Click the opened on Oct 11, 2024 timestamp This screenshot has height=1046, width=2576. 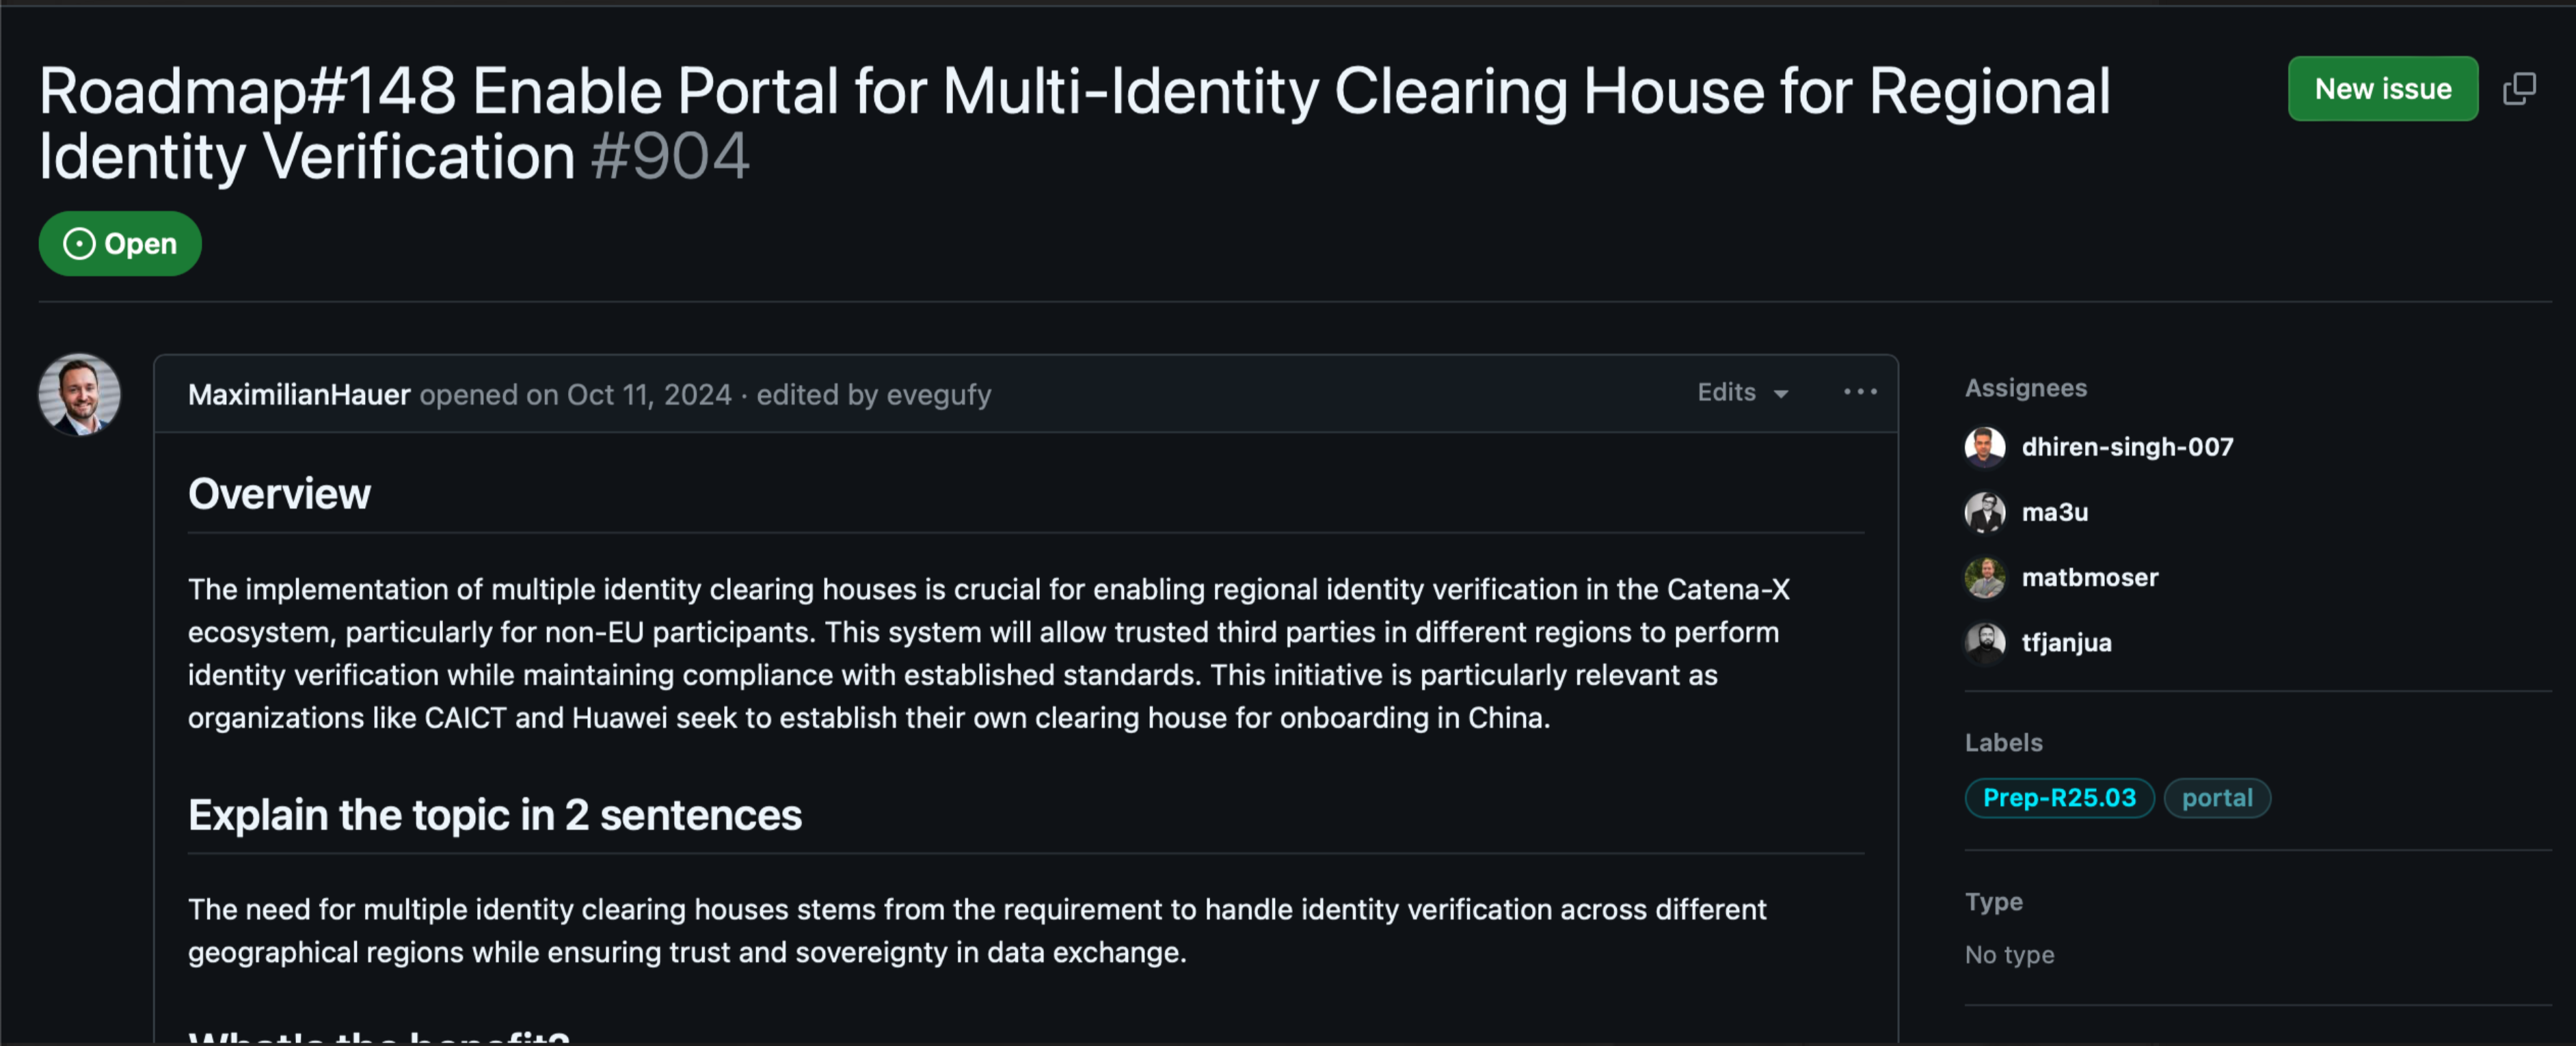649,395
